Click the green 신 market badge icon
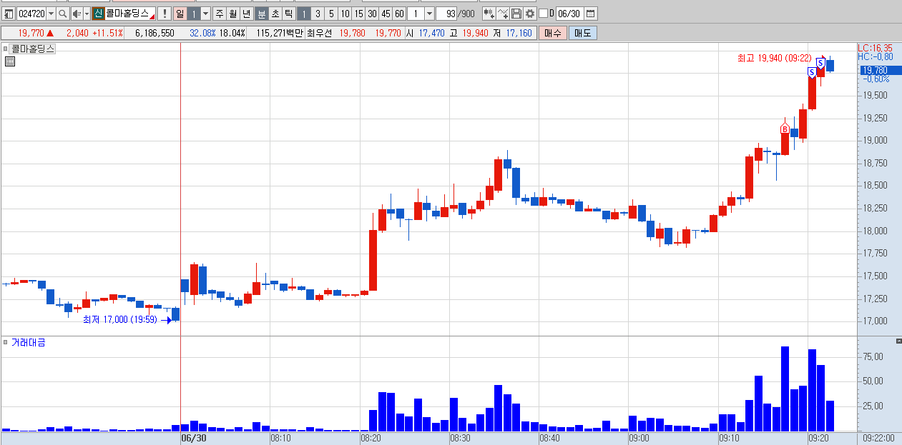Screen dimensions: 902x445 tap(98, 14)
